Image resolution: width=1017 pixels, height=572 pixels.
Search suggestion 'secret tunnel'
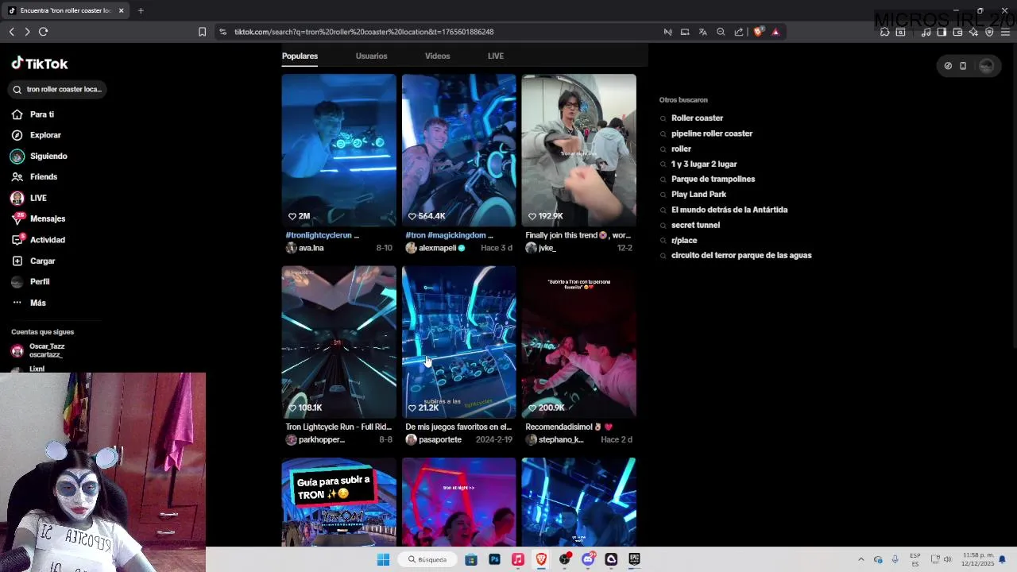tap(695, 225)
